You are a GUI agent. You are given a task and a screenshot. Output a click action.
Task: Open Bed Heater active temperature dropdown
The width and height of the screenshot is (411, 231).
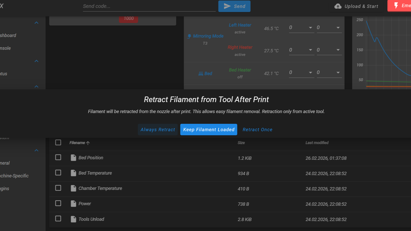(310, 73)
